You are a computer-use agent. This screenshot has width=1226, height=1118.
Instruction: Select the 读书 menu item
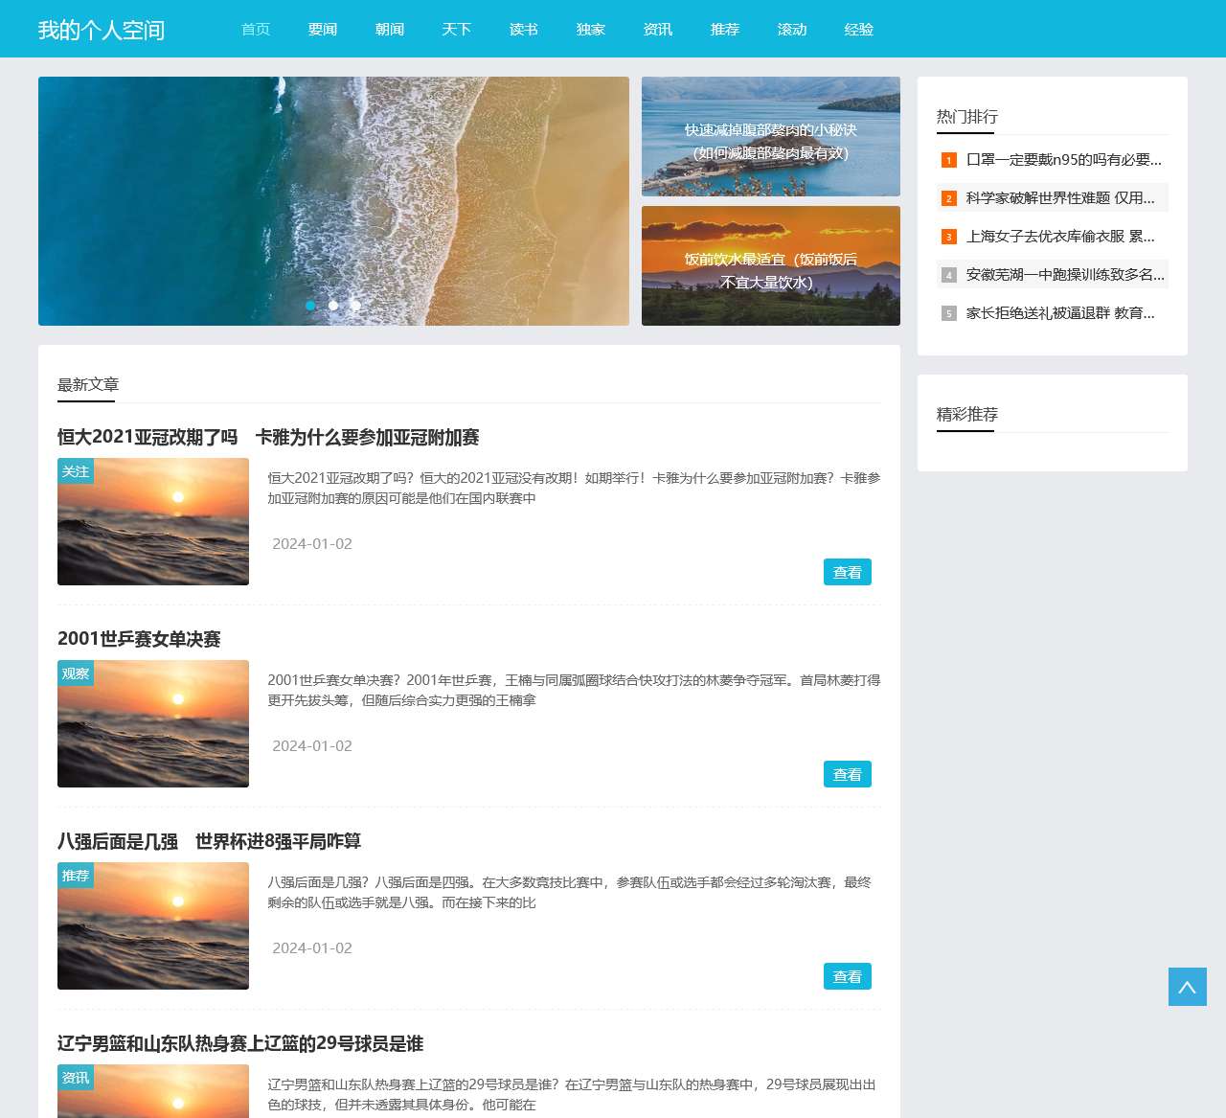524,29
